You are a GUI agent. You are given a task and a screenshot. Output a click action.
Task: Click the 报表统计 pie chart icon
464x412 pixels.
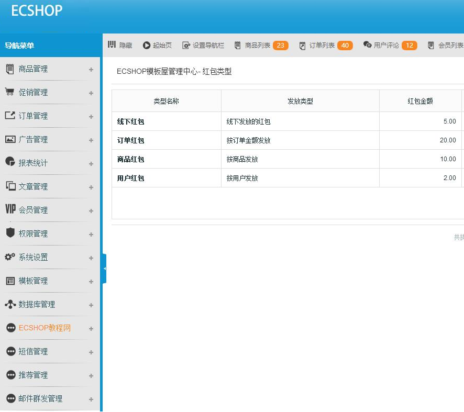(x=10, y=161)
